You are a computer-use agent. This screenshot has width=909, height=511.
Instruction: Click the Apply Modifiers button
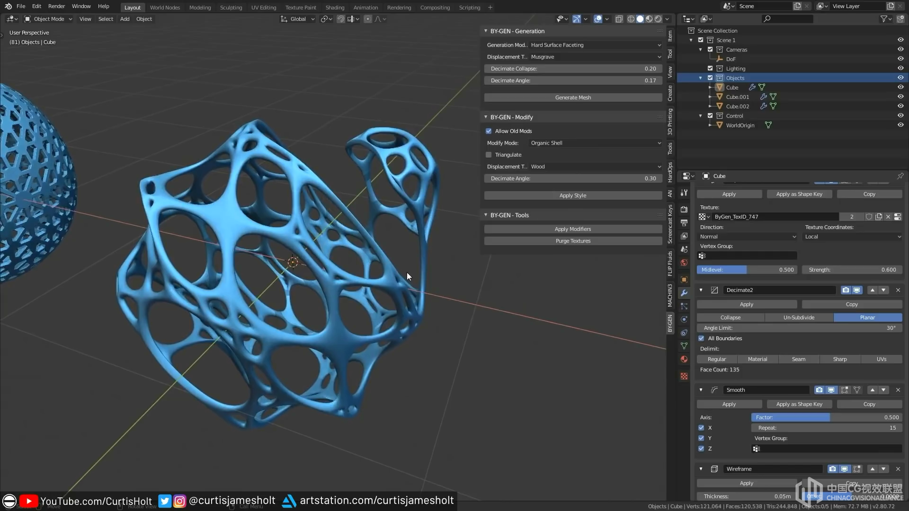coord(573,229)
